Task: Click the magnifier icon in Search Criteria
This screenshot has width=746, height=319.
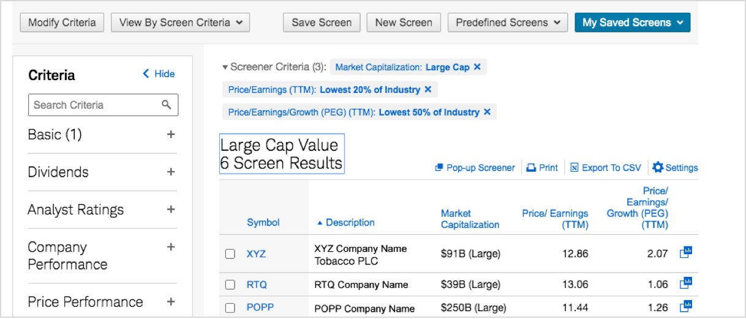Action: point(167,105)
